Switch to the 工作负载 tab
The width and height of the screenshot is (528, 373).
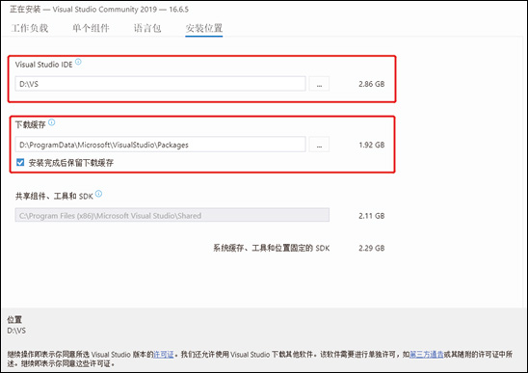tap(30, 28)
